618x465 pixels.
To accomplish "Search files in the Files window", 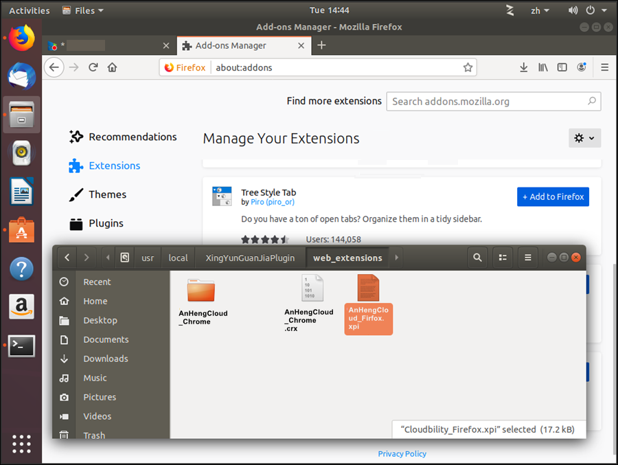I will click(x=477, y=258).
